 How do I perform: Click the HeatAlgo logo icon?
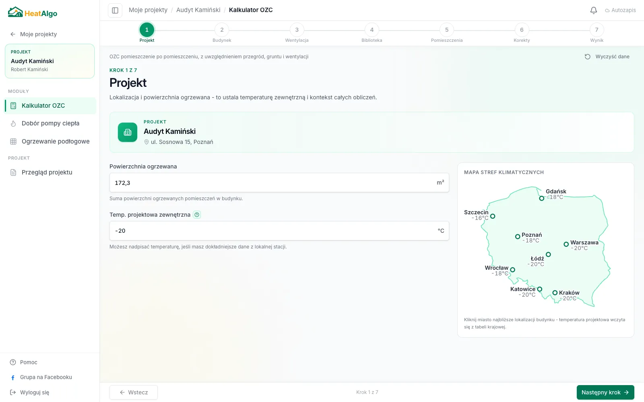(15, 12)
